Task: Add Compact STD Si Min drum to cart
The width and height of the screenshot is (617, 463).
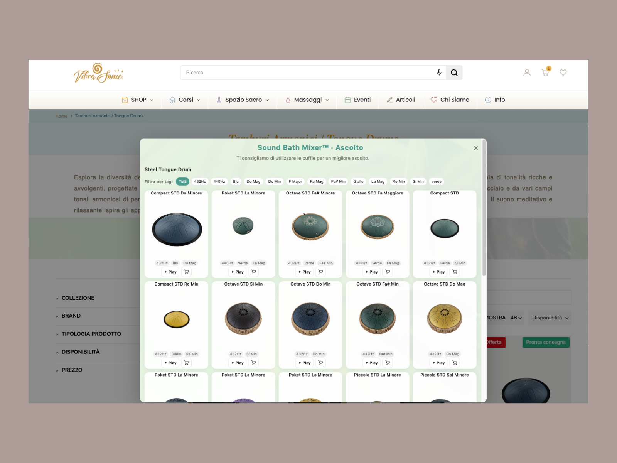Action: click(455, 272)
